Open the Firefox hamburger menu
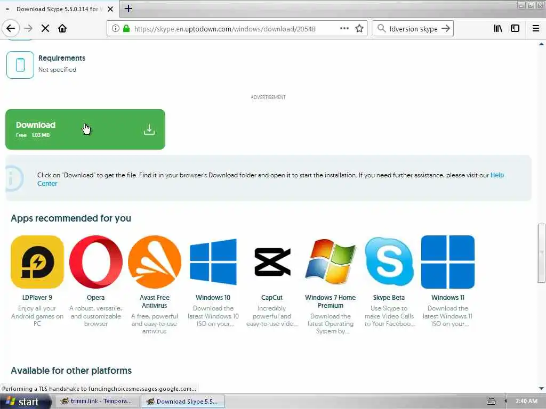546x409 pixels. point(536,29)
